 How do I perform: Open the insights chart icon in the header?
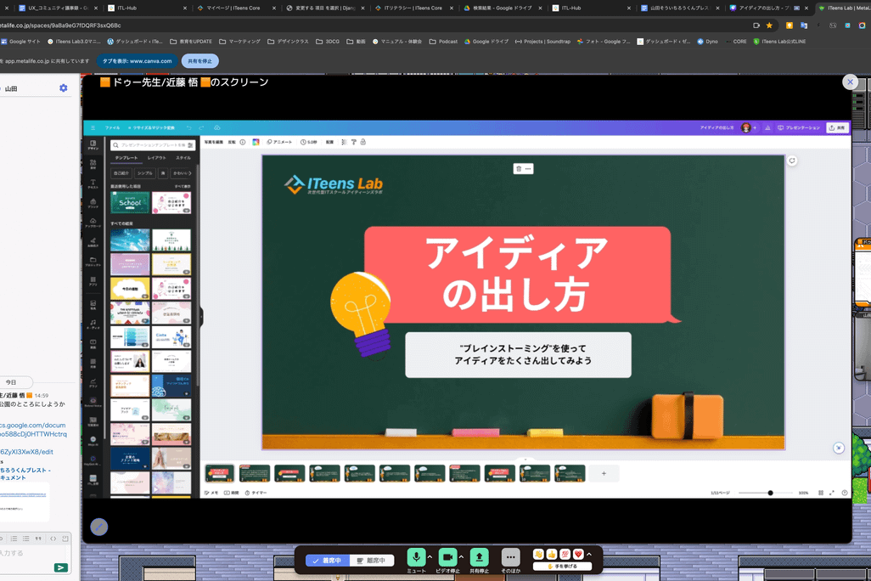[x=767, y=128]
